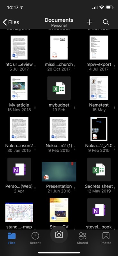Open the mpw-export file thumbnail

coord(99,47)
